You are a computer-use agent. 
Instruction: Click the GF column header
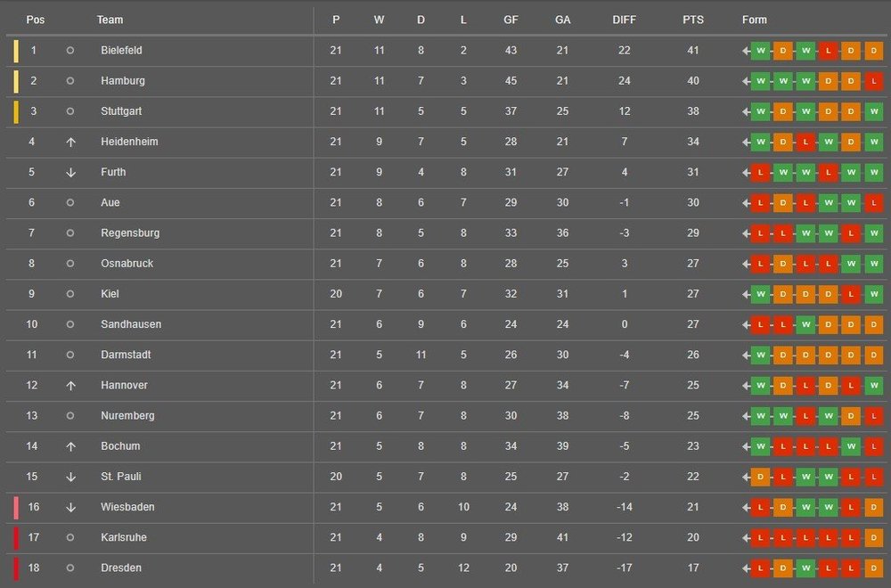tap(511, 20)
